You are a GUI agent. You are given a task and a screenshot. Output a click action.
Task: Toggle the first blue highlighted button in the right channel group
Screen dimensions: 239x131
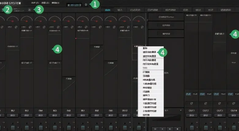pyautogui.click(x=188, y=94)
